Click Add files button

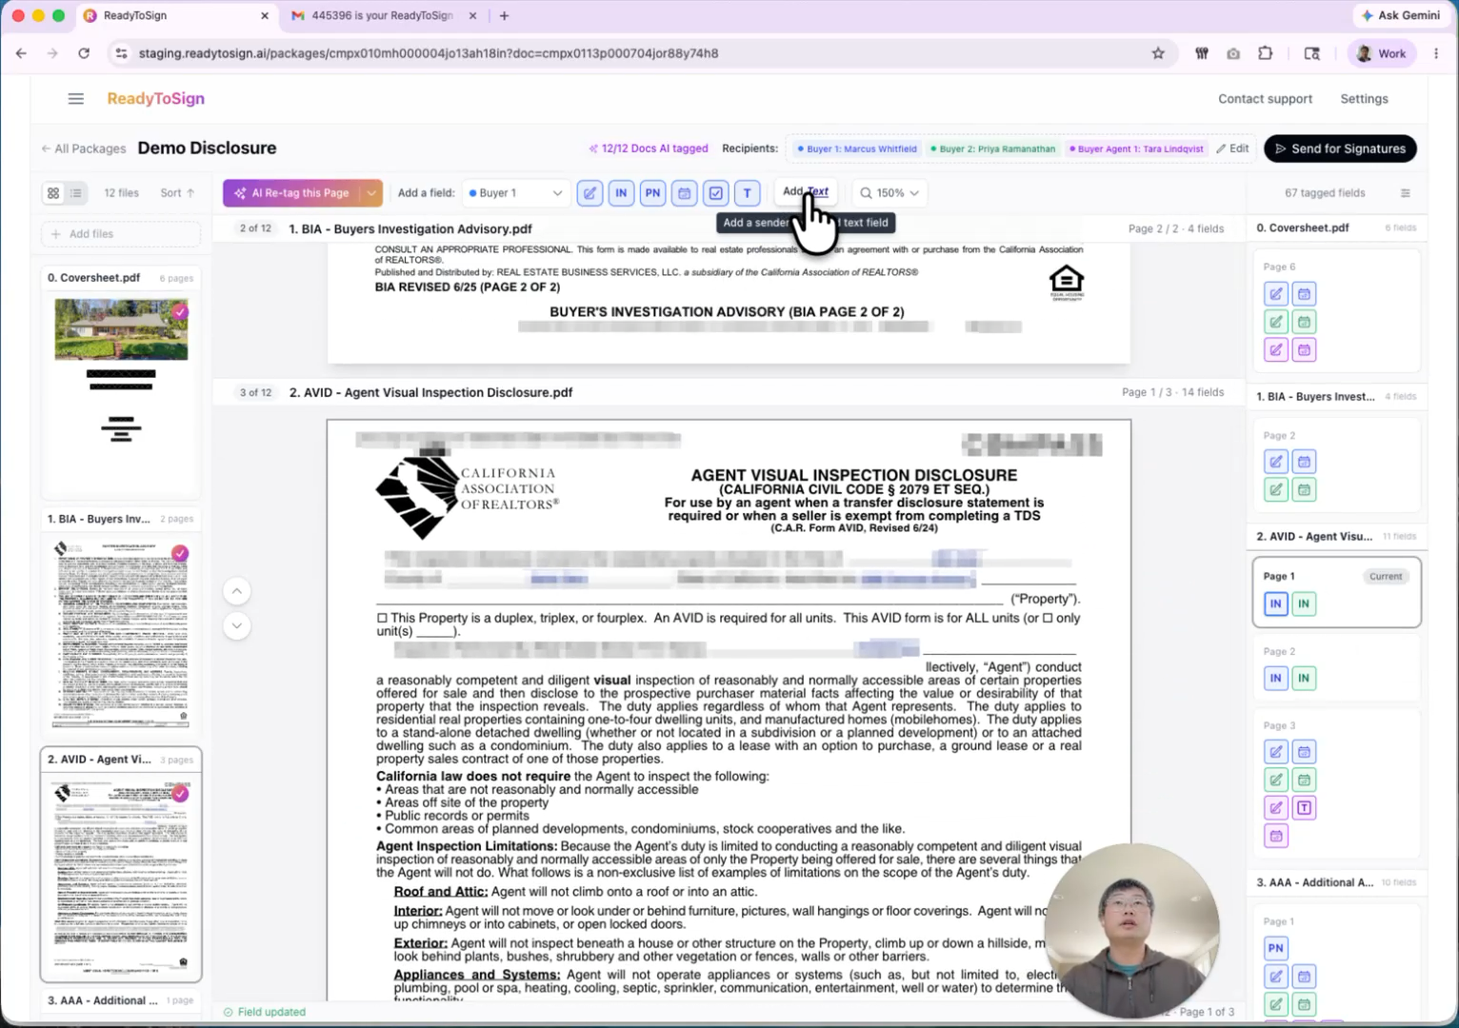tap(121, 234)
